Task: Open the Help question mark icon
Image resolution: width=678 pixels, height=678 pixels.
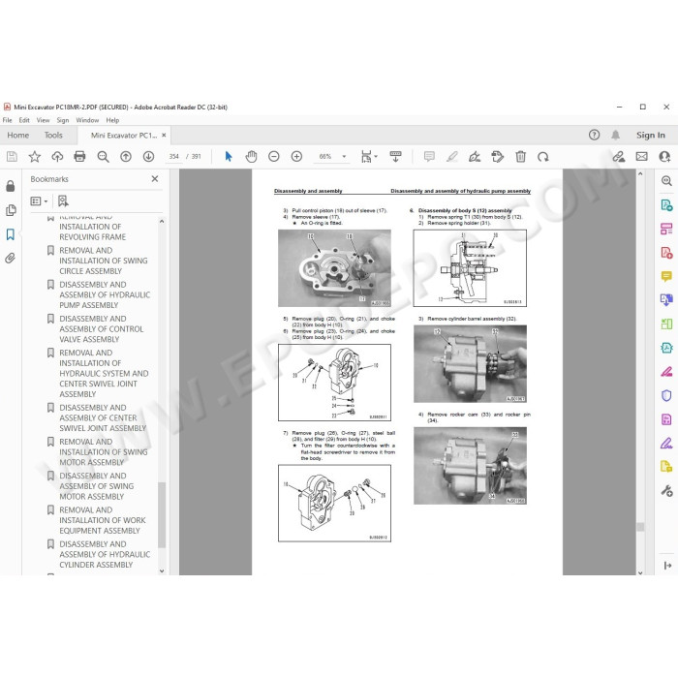Action: click(594, 135)
